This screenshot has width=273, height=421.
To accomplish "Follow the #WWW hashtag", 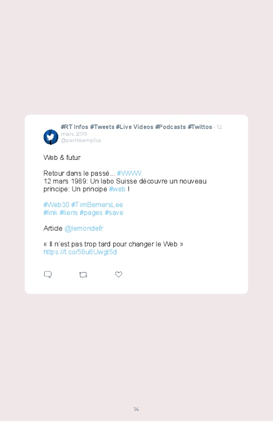I will pos(129,173).
